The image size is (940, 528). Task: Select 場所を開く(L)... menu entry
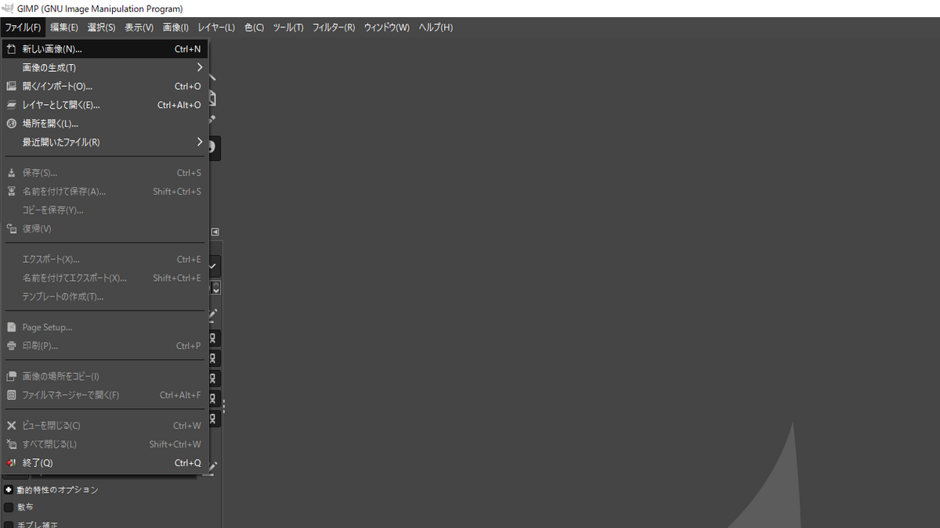point(105,124)
